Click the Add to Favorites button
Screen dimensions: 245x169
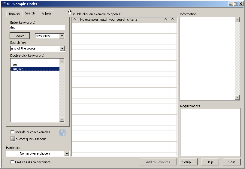(x=158, y=162)
